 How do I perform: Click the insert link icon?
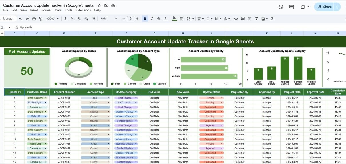click(236, 19)
